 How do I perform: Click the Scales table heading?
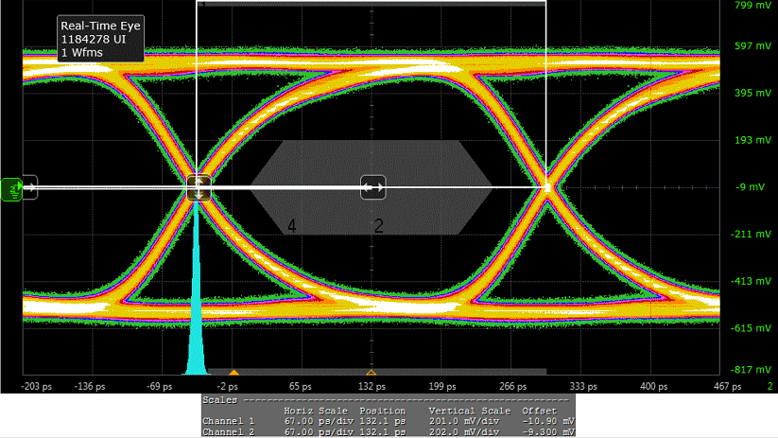220,400
